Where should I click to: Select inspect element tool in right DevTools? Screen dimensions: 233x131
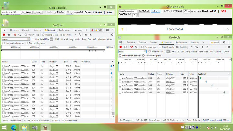point(121,42)
